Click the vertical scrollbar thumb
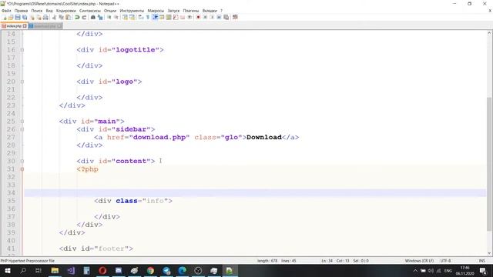This screenshot has height=277, width=493. tap(489, 163)
